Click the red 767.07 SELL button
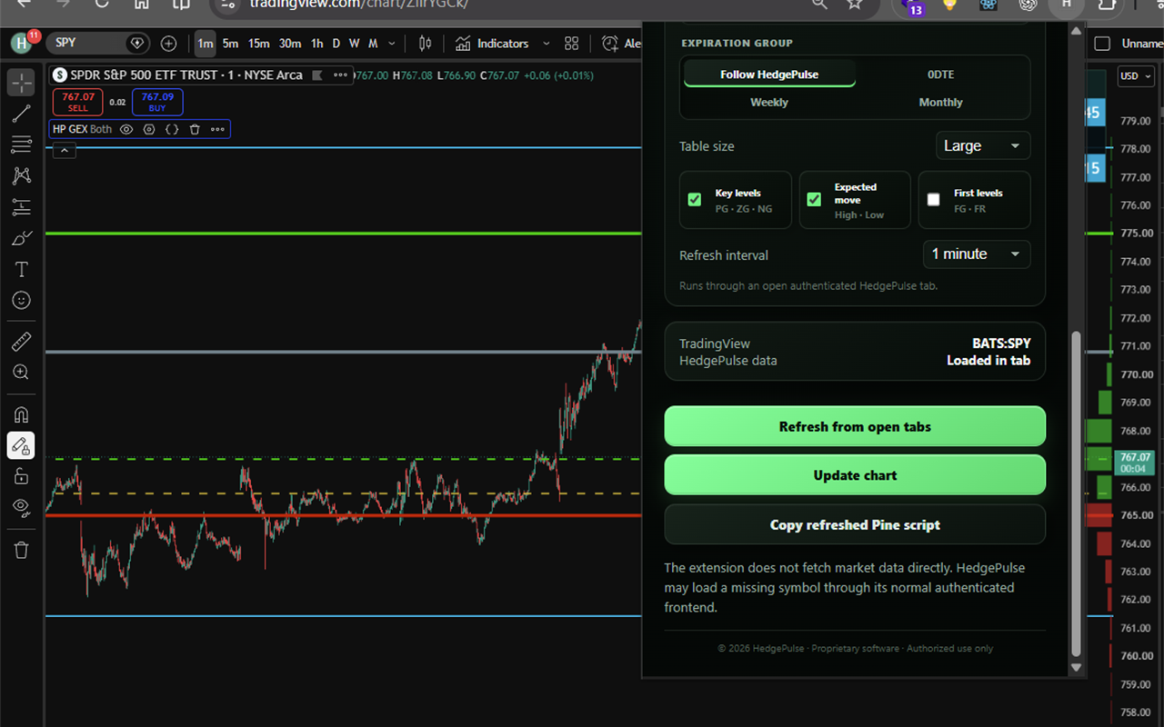Screen dimensions: 1164x727 (x=78, y=102)
